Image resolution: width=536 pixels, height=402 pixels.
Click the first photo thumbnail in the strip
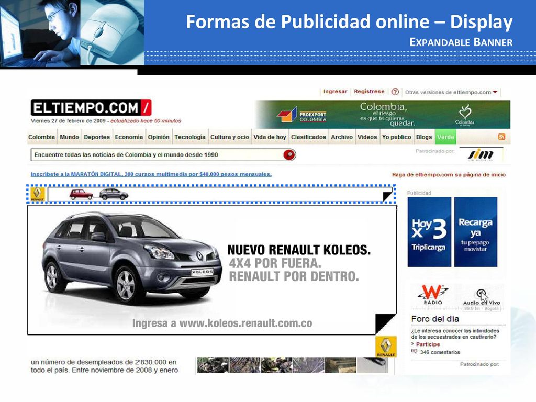point(213,365)
